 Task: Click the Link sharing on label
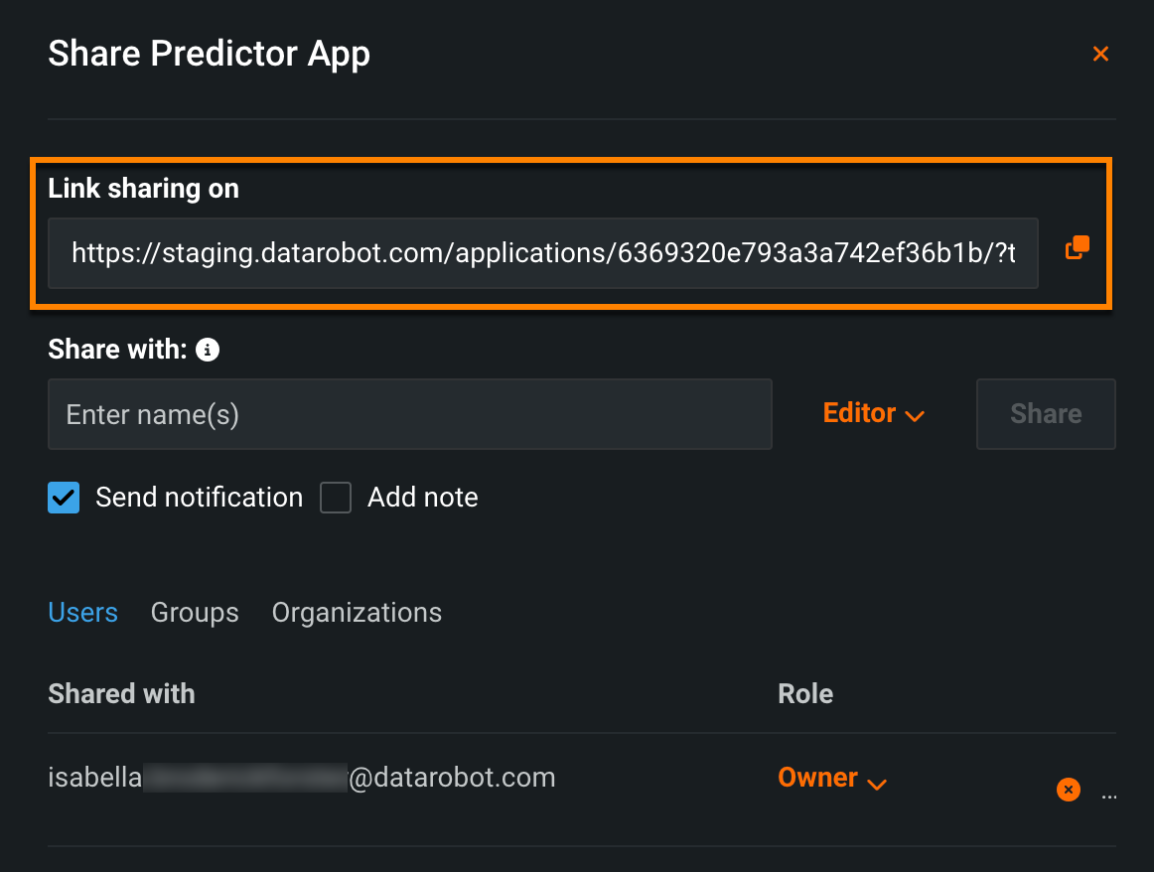point(143,189)
